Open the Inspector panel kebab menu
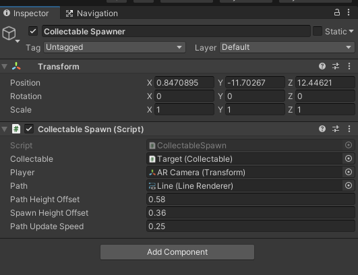 point(349,12)
